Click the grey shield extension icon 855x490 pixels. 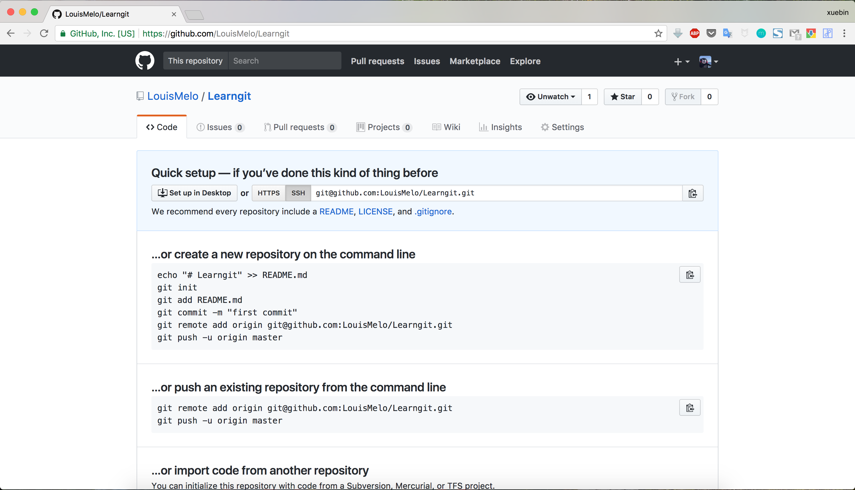click(744, 33)
